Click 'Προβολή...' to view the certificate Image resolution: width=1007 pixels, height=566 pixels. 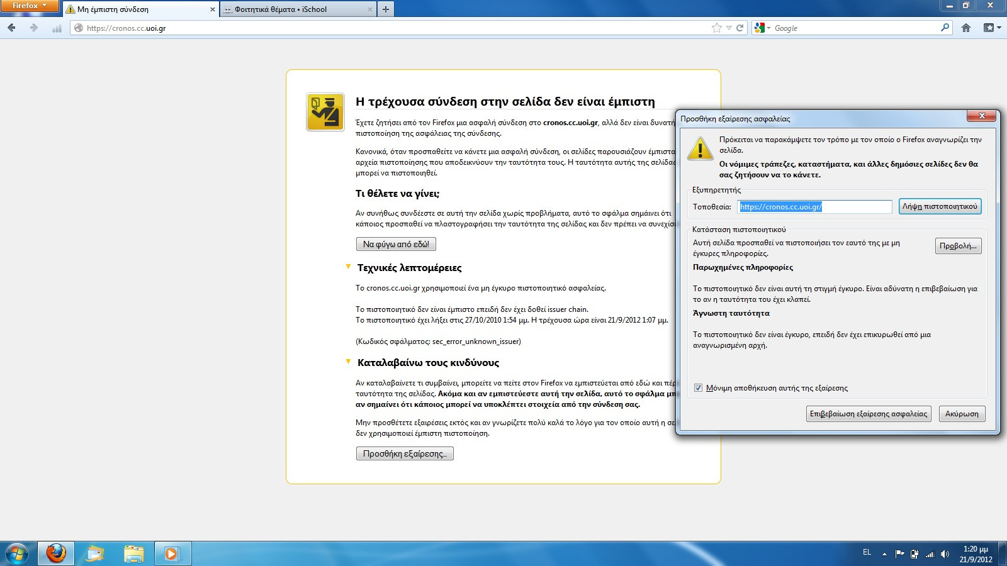point(958,246)
